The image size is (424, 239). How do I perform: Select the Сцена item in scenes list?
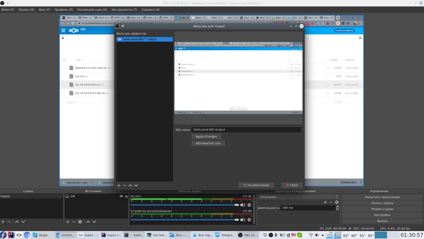point(31,196)
